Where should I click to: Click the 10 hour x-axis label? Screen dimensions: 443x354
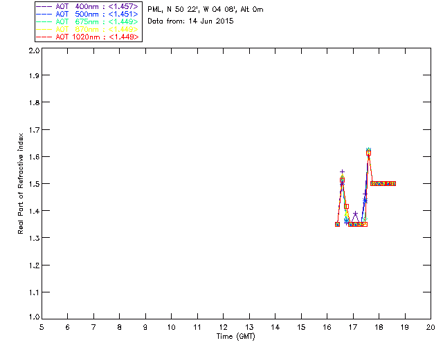(x=171, y=327)
